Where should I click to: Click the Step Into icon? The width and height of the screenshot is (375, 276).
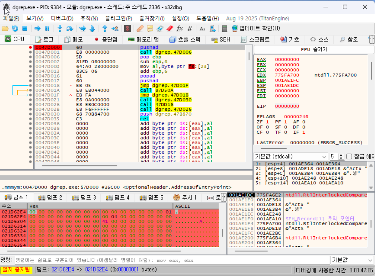click(60, 29)
